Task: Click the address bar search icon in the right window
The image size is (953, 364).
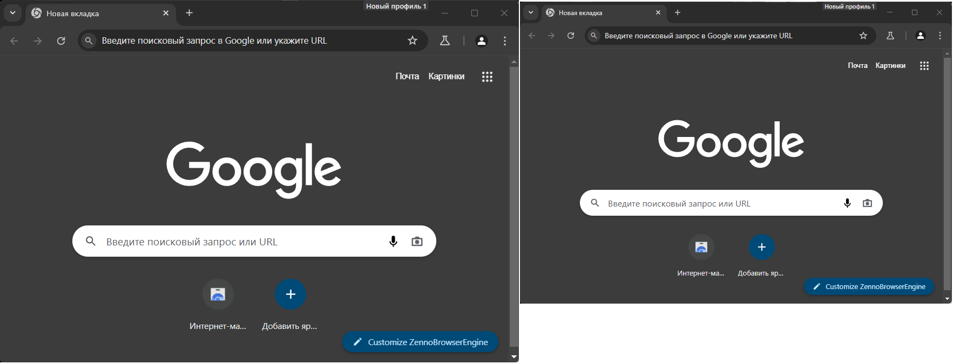Action: [594, 36]
